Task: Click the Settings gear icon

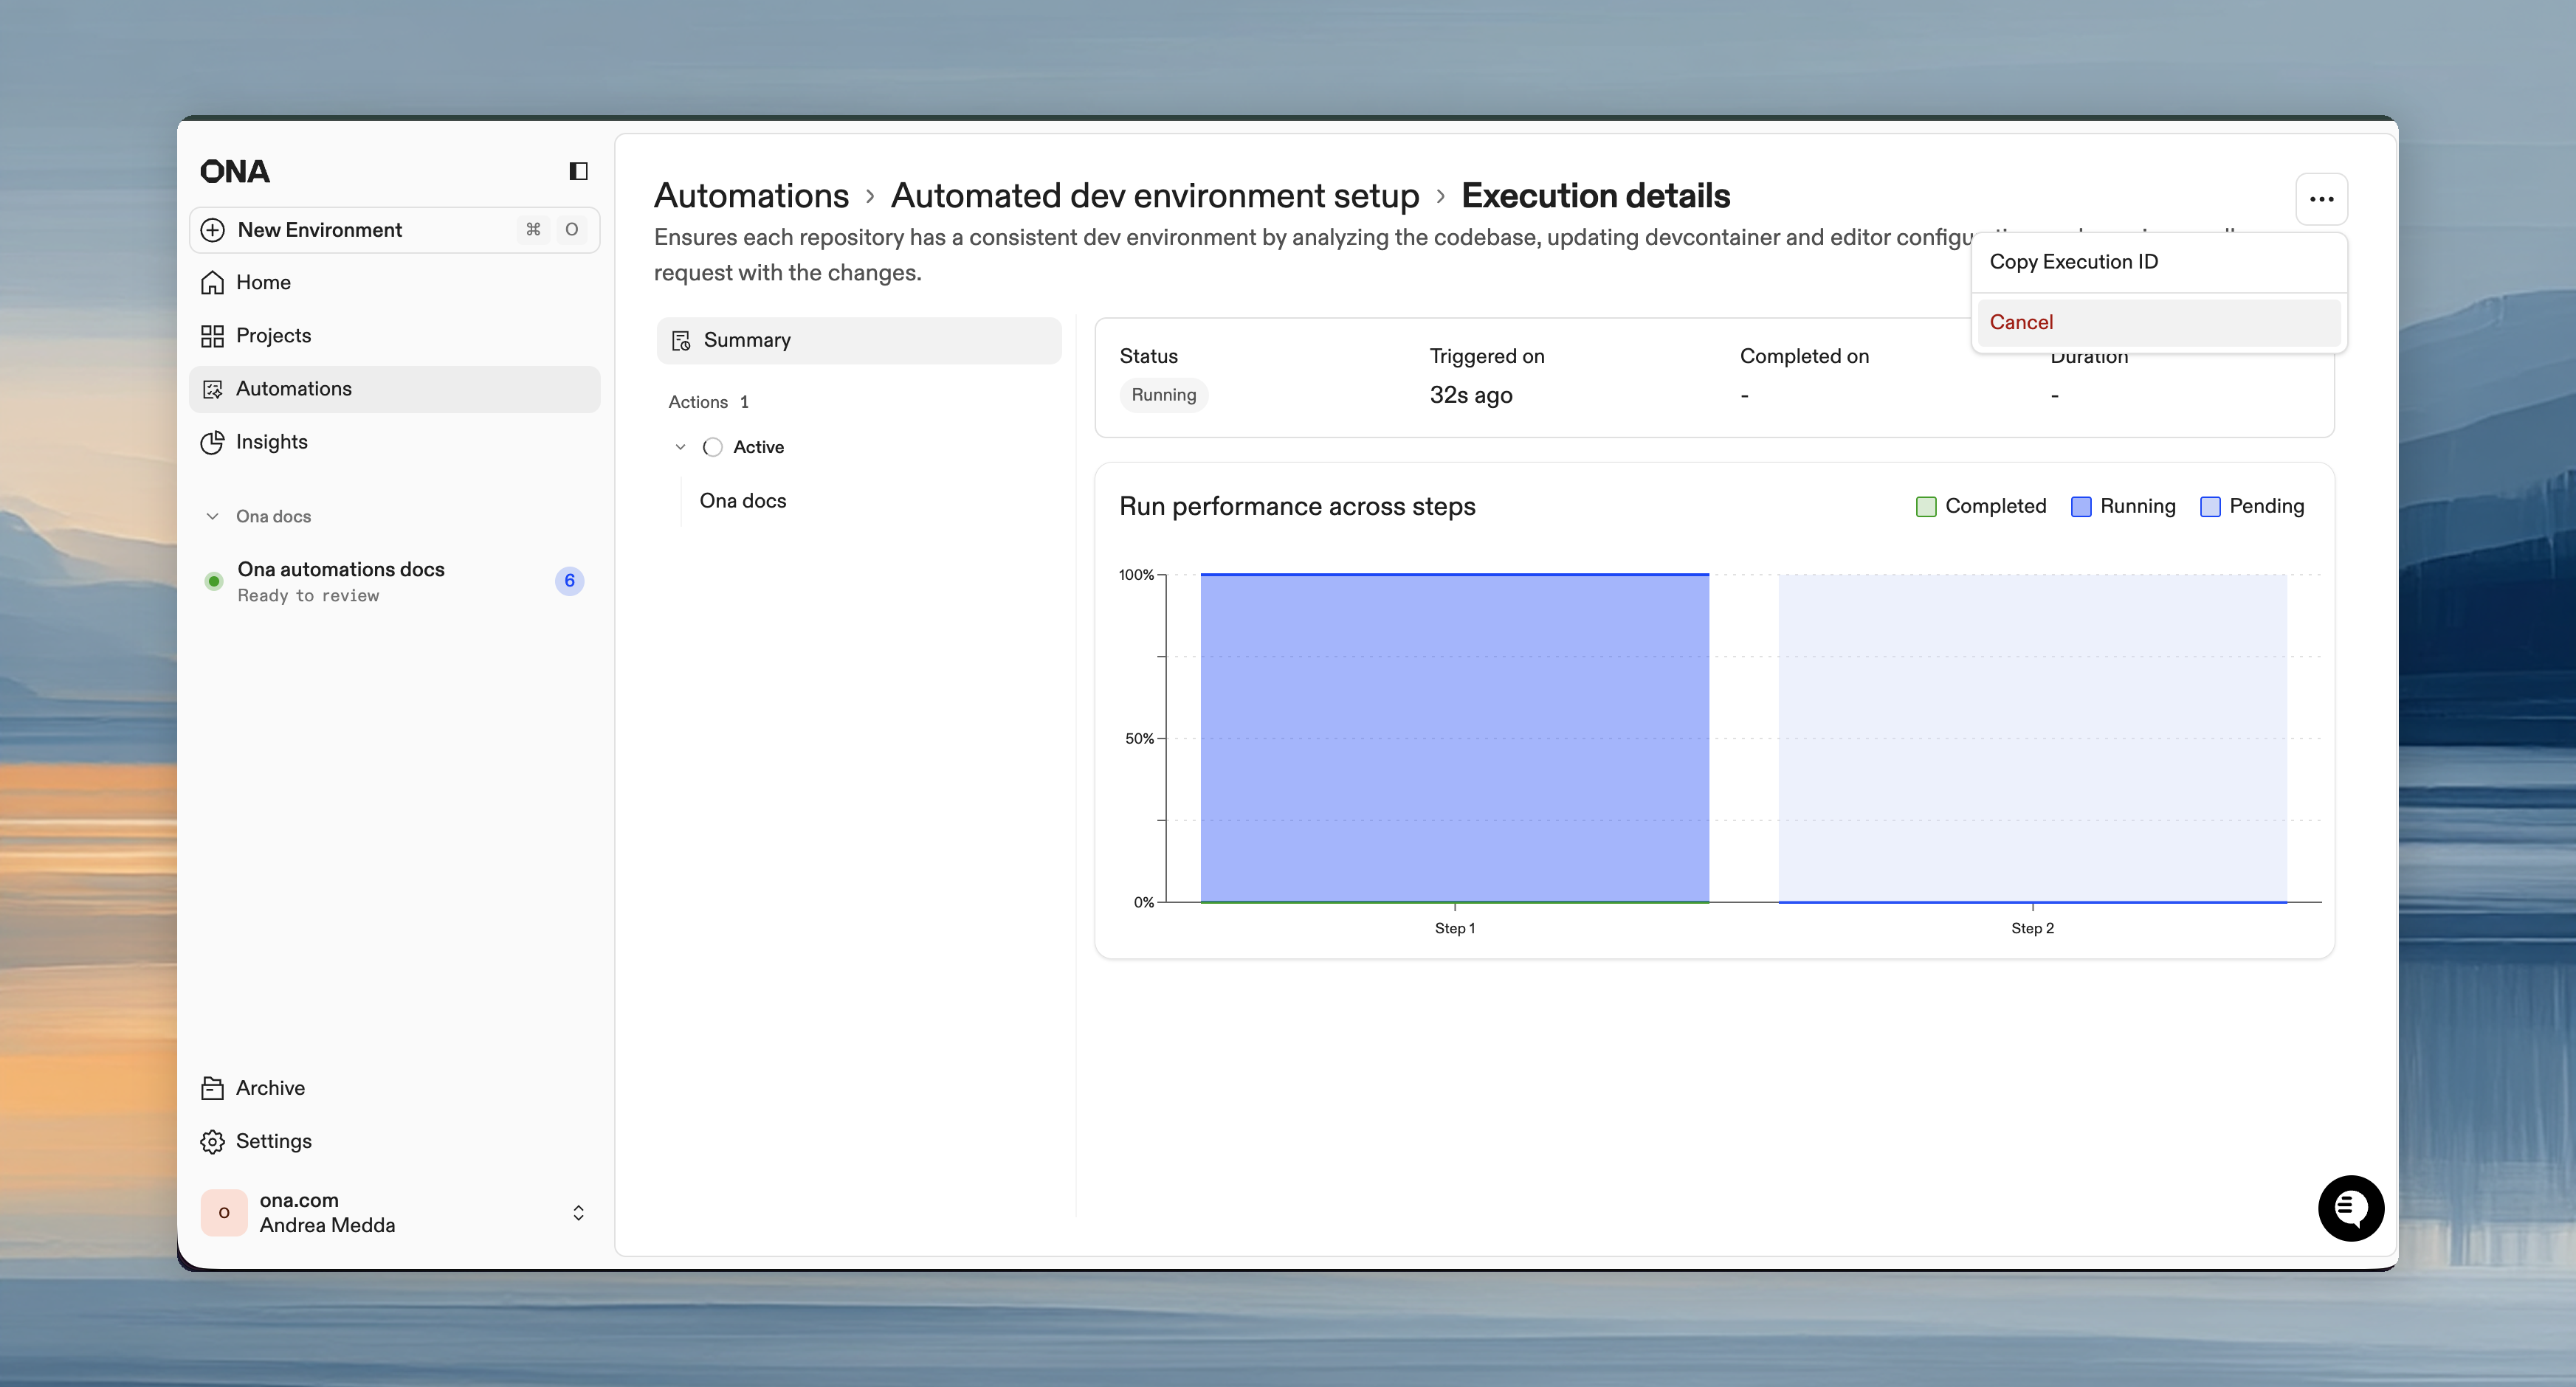Action: pos(212,1141)
